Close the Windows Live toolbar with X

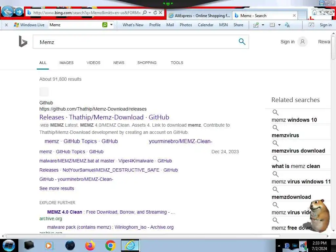coord(7,25)
